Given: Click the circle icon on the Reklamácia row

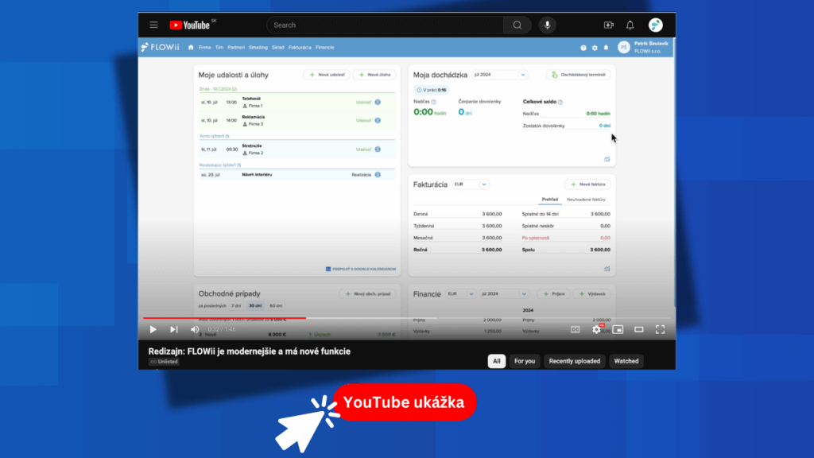Looking at the screenshot, I should point(378,121).
